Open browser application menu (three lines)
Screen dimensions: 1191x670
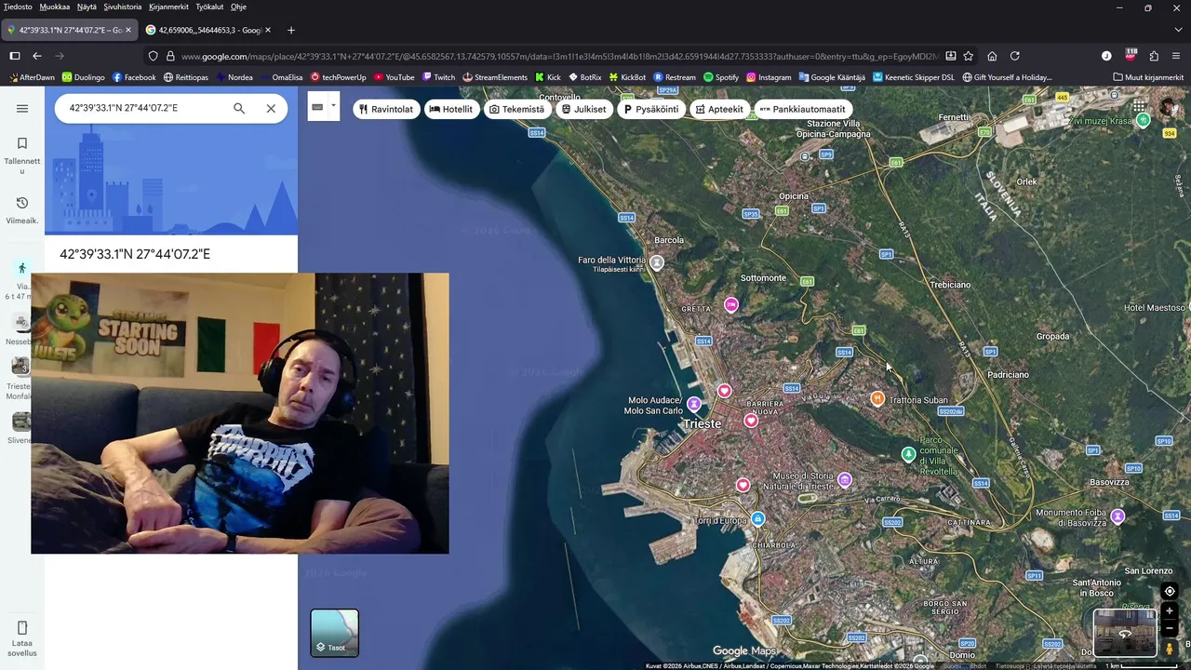click(x=1178, y=56)
